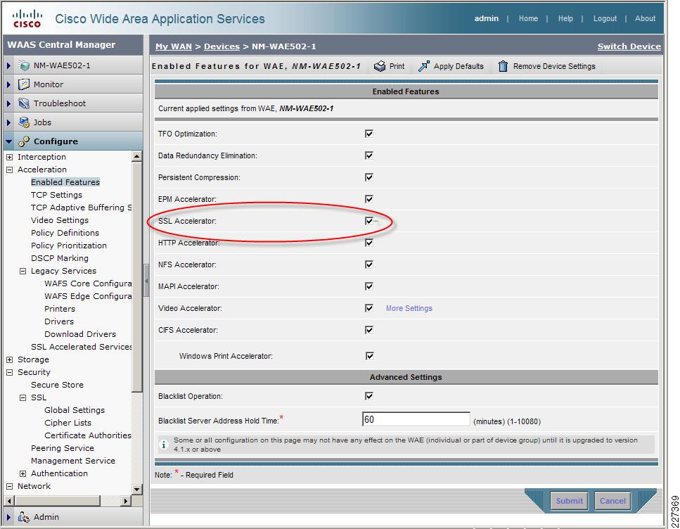Click the Cancel button
The width and height of the screenshot is (680, 529).
click(612, 501)
